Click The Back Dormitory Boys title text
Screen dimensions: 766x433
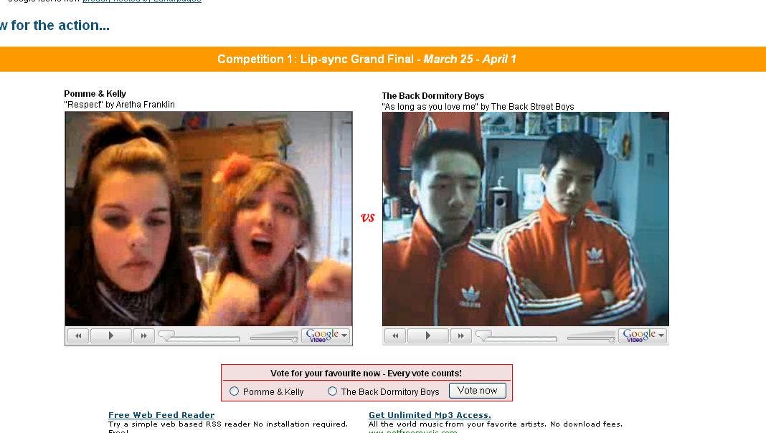432,95
